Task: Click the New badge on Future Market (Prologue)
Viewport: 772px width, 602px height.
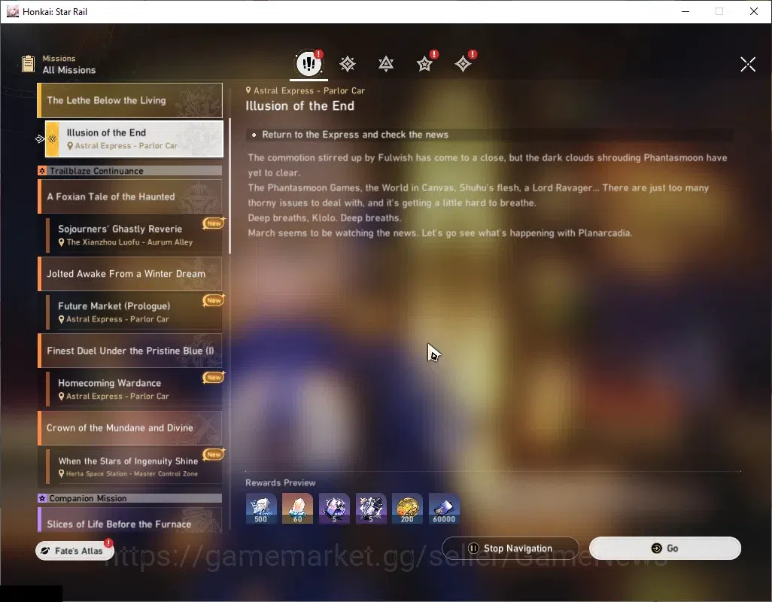Action: point(214,300)
